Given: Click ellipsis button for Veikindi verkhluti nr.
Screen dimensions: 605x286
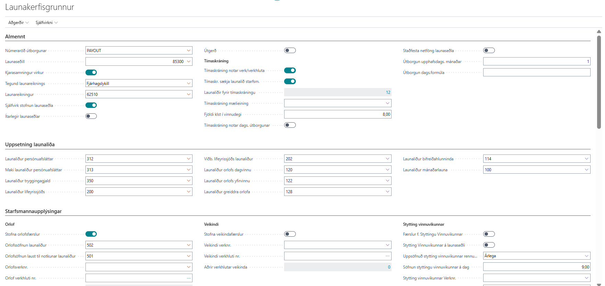Looking at the screenshot, I should pos(387,256).
